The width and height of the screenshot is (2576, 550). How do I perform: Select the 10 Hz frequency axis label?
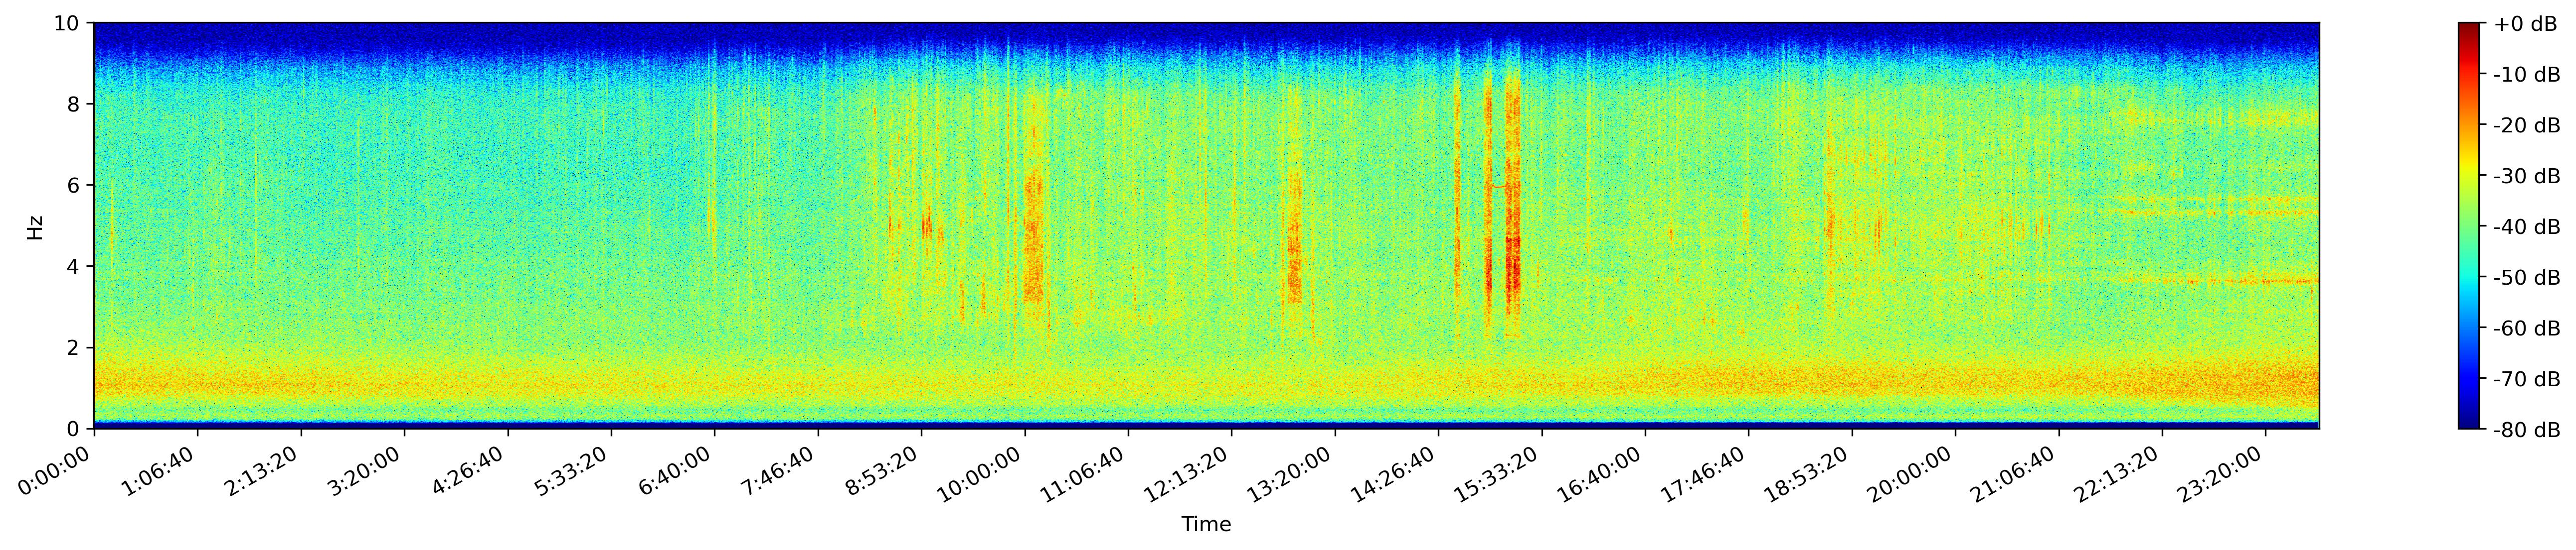click(68, 23)
